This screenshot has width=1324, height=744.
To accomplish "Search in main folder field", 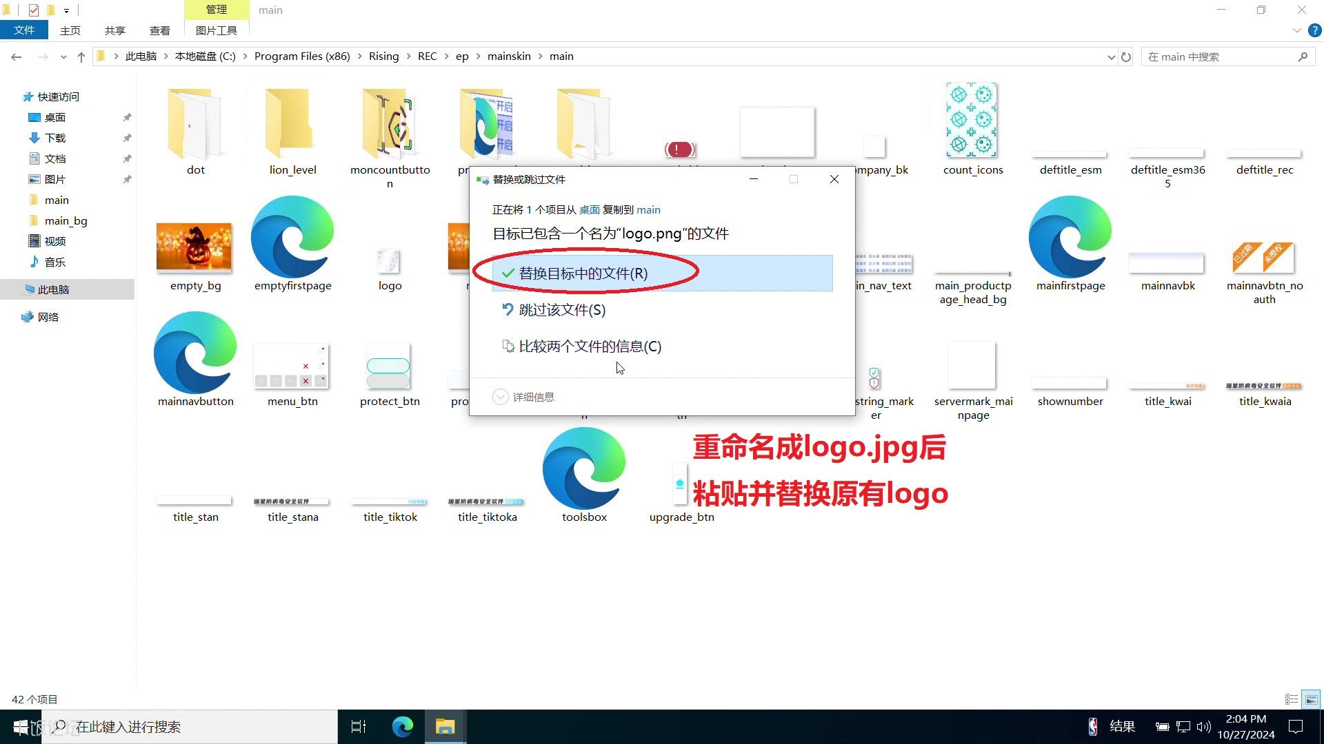I will coord(1227,57).
